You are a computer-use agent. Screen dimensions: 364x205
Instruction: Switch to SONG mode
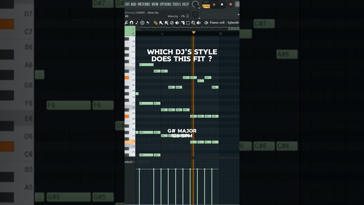[x=206, y=6]
